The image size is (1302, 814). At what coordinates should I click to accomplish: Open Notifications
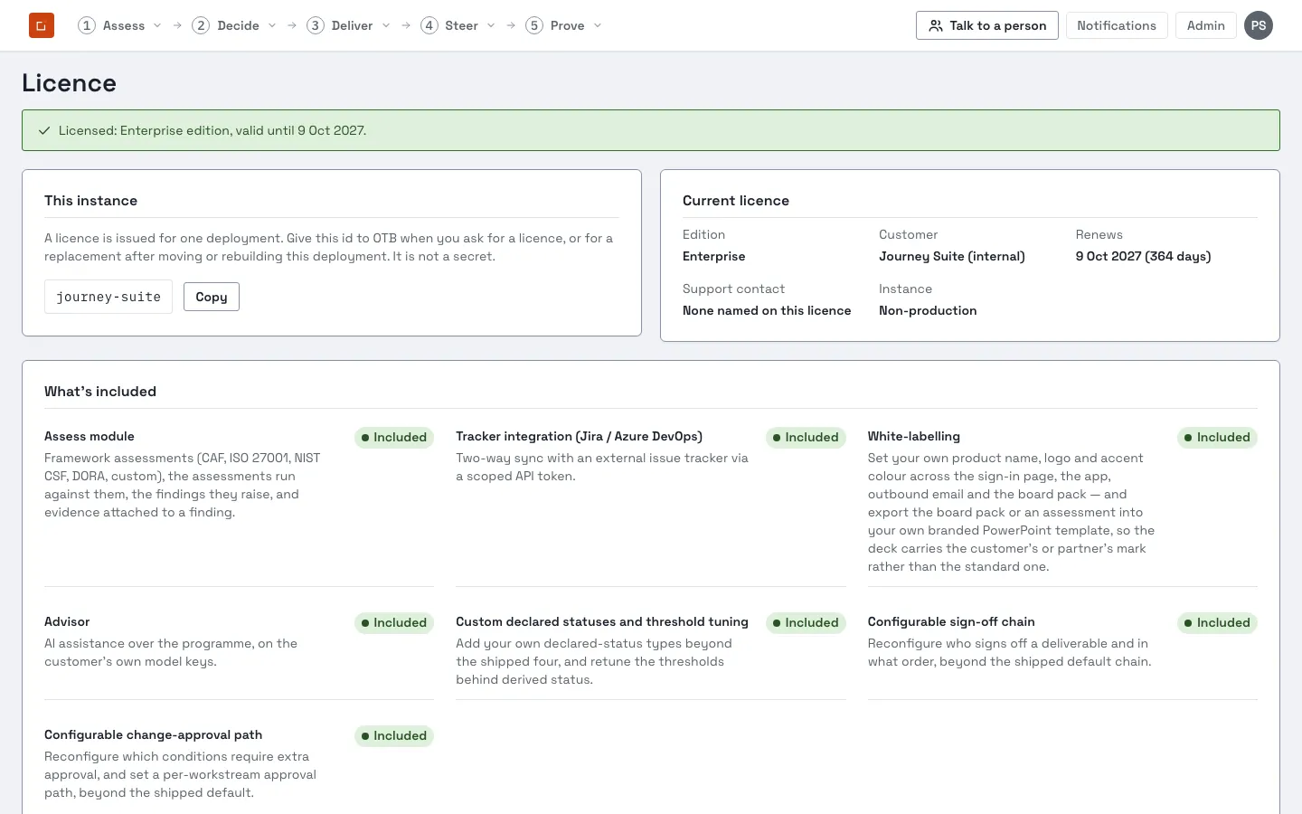pos(1117,25)
